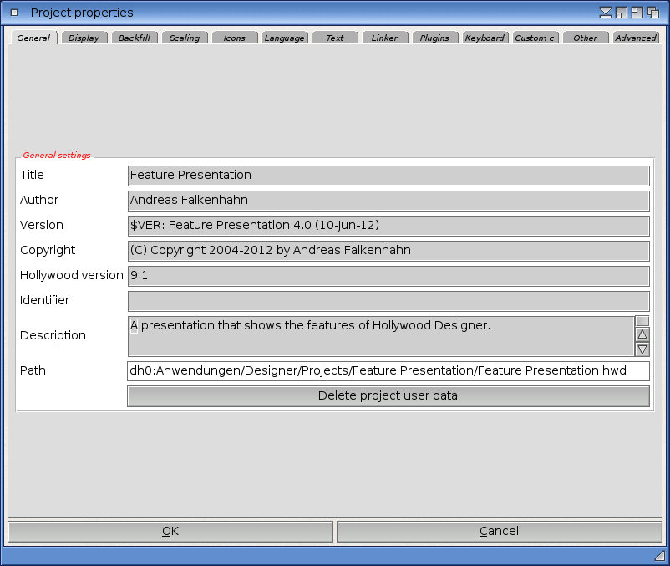Select the Scaling tab
The image size is (670, 566).
click(185, 38)
